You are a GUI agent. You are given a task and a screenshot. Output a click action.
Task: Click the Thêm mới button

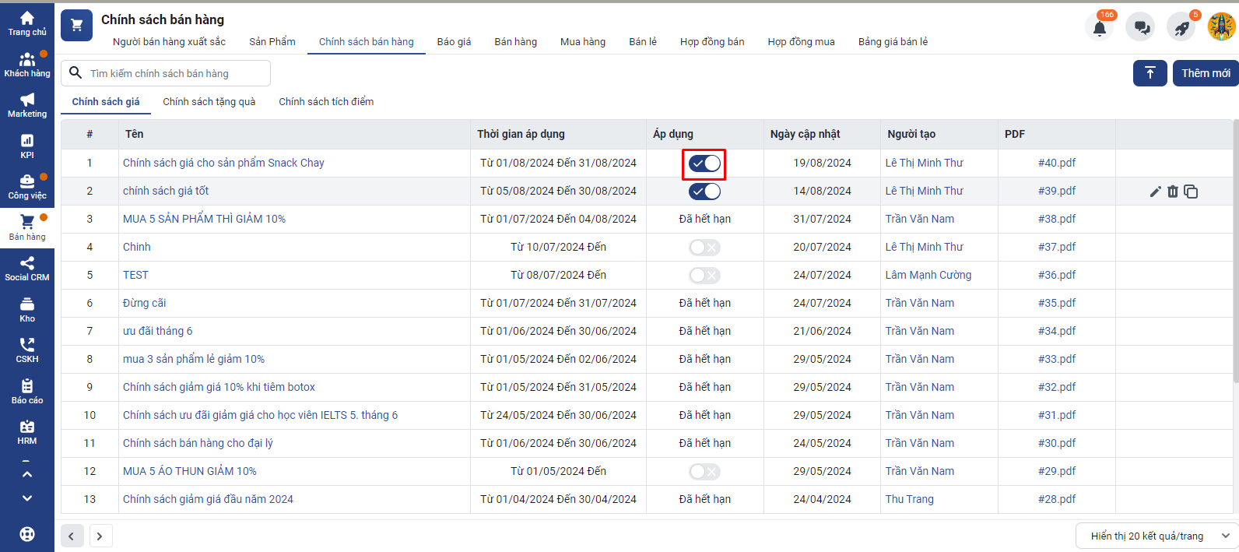click(x=1205, y=73)
